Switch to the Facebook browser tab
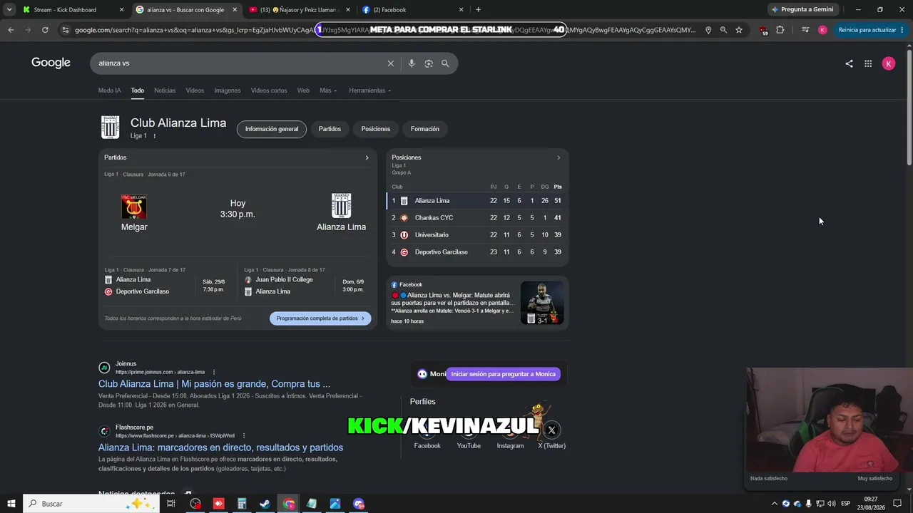Image resolution: width=913 pixels, height=513 pixels. coord(412,10)
